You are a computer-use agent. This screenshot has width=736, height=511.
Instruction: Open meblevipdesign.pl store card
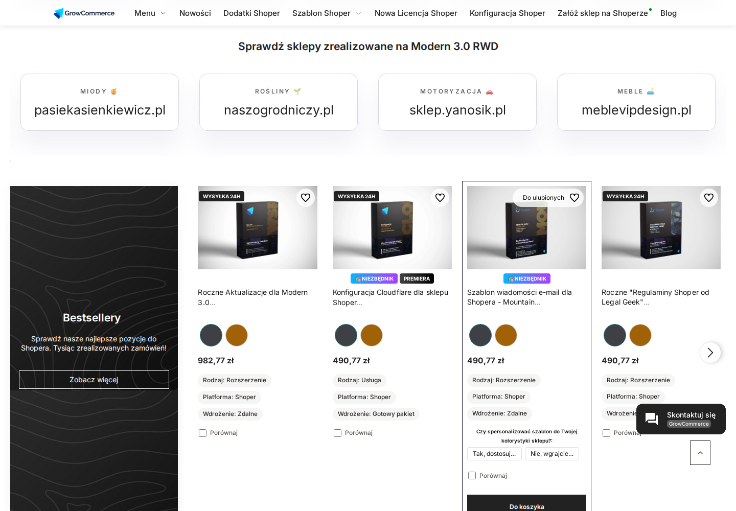[x=636, y=102]
